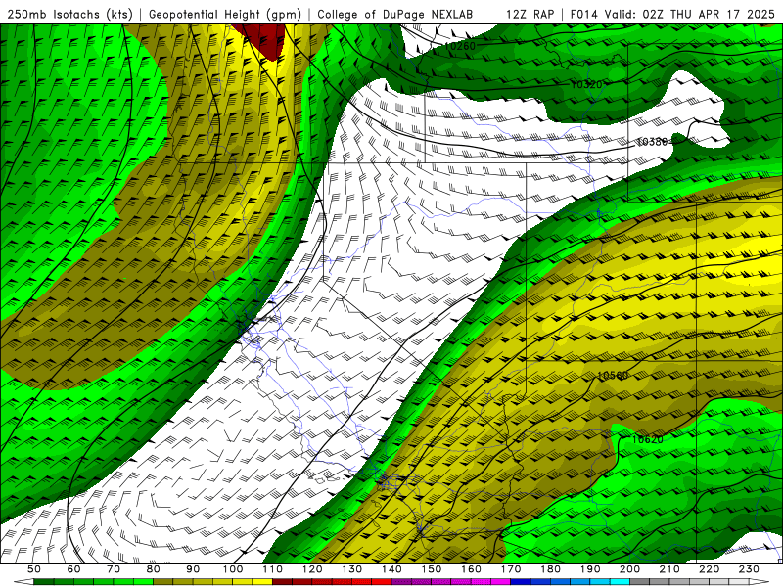This screenshot has height=587, width=783.
Task: Click the 110 value on the color scale
Action: (272, 569)
